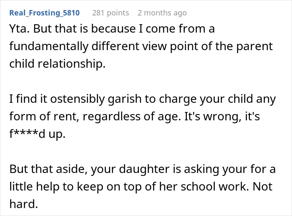Screen dimensions: 292x216
Task: Click the line starting But that aside
Action: 142,169
